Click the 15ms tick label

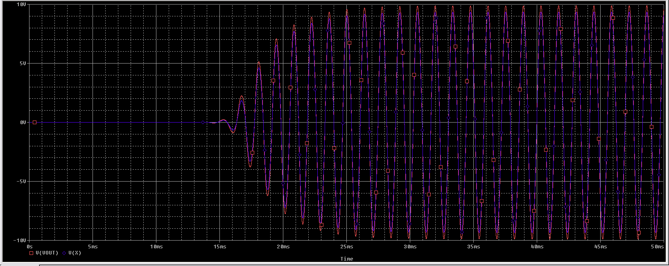pos(220,247)
